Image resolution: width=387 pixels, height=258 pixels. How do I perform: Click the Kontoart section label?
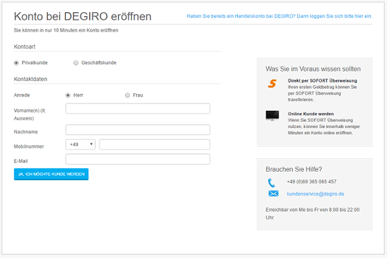pyautogui.click(x=25, y=47)
